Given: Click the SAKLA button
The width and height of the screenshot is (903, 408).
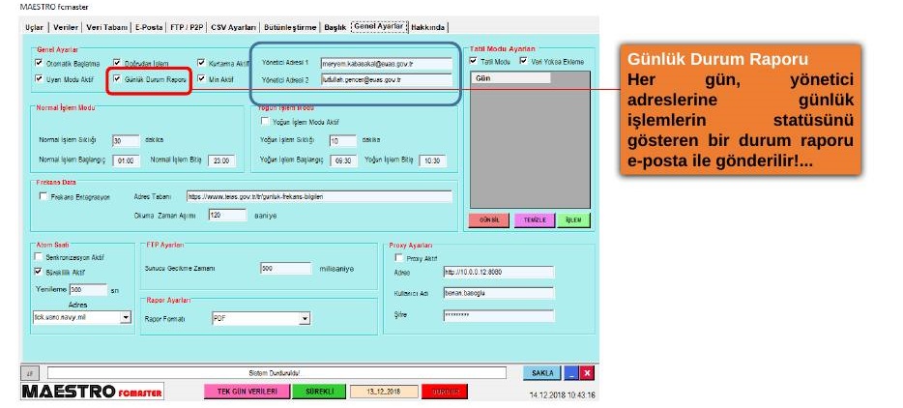Looking at the screenshot, I should coord(542,373).
